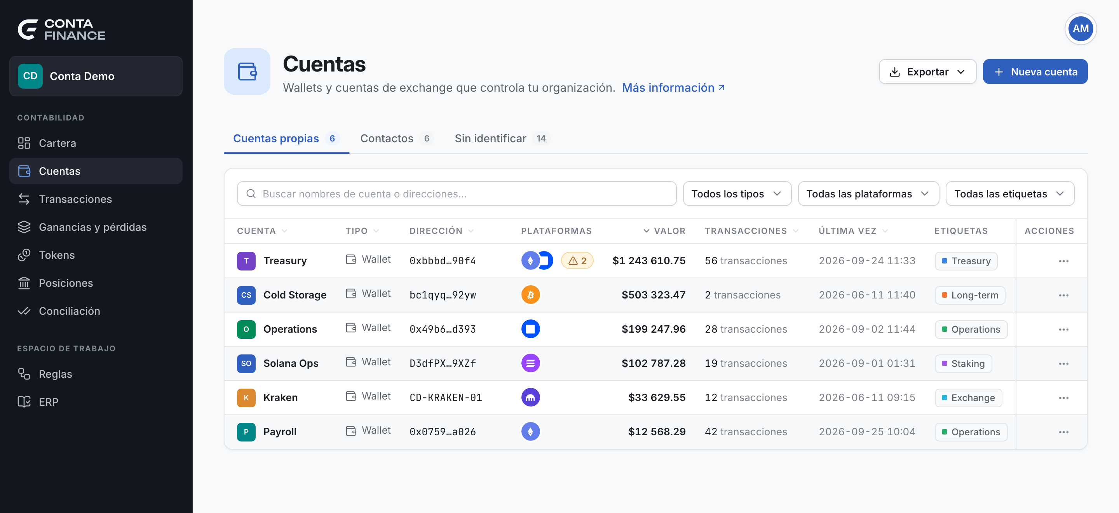Click the Nueva cuenta button

coord(1035,72)
